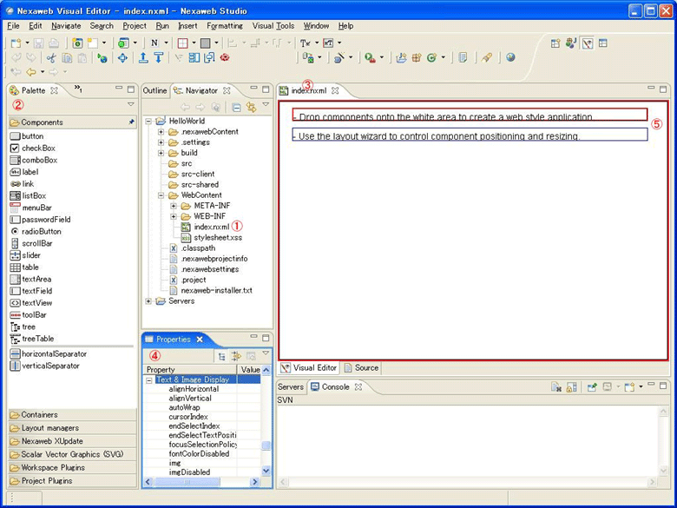Screen dimensions: 677x508
Task: Toggle Scroll Lock icon in Console toolbar
Action: pyautogui.click(x=571, y=387)
